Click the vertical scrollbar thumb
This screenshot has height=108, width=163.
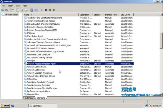coord(161,41)
